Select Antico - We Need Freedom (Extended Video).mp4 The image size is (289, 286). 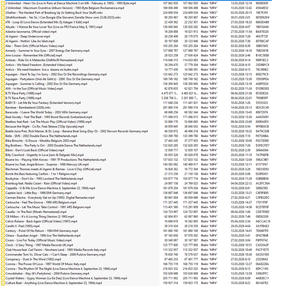(x=39, y=65)
